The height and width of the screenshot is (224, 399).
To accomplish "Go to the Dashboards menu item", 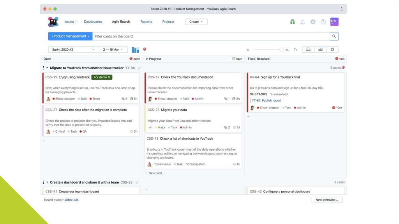I will [x=93, y=22].
